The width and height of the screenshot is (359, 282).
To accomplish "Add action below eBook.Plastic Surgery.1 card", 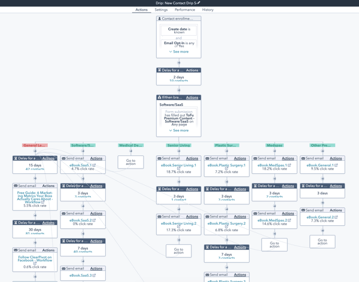I will (227, 182).
